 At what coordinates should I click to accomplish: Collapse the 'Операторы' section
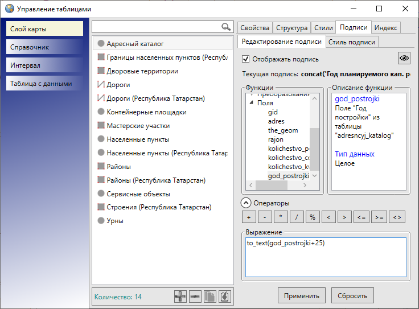(245, 203)
